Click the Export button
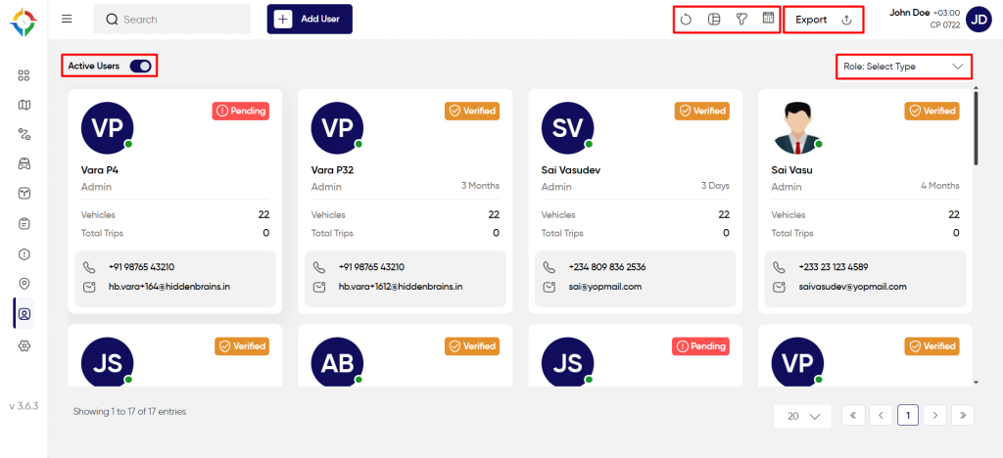The width and height of the screenshot is (1003, 458). (x=824, y=20)
